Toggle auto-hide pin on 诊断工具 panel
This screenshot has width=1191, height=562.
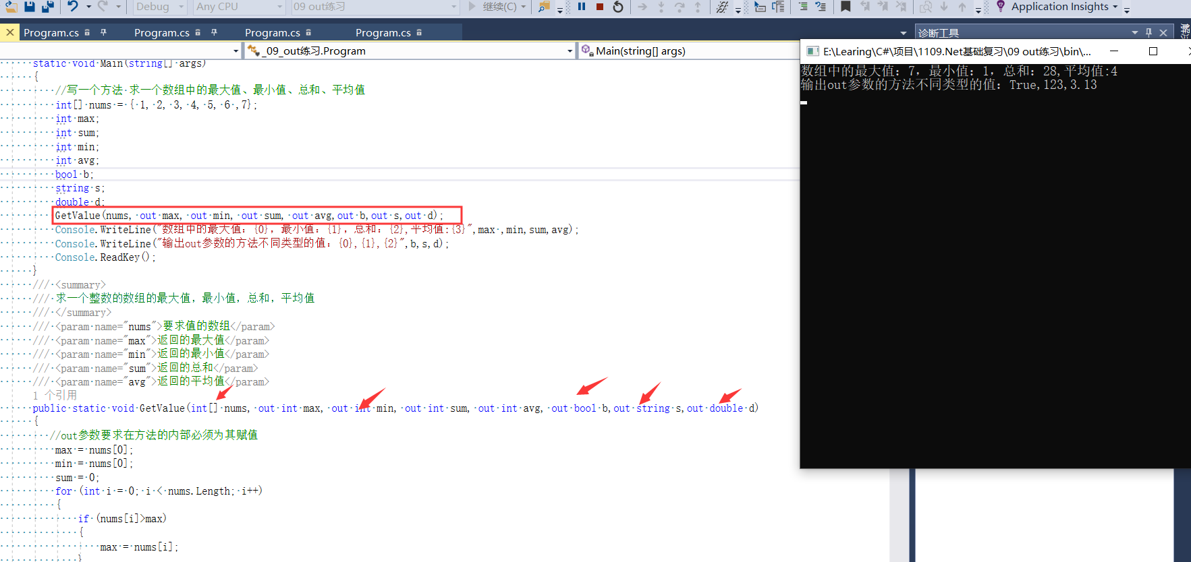1149,32
